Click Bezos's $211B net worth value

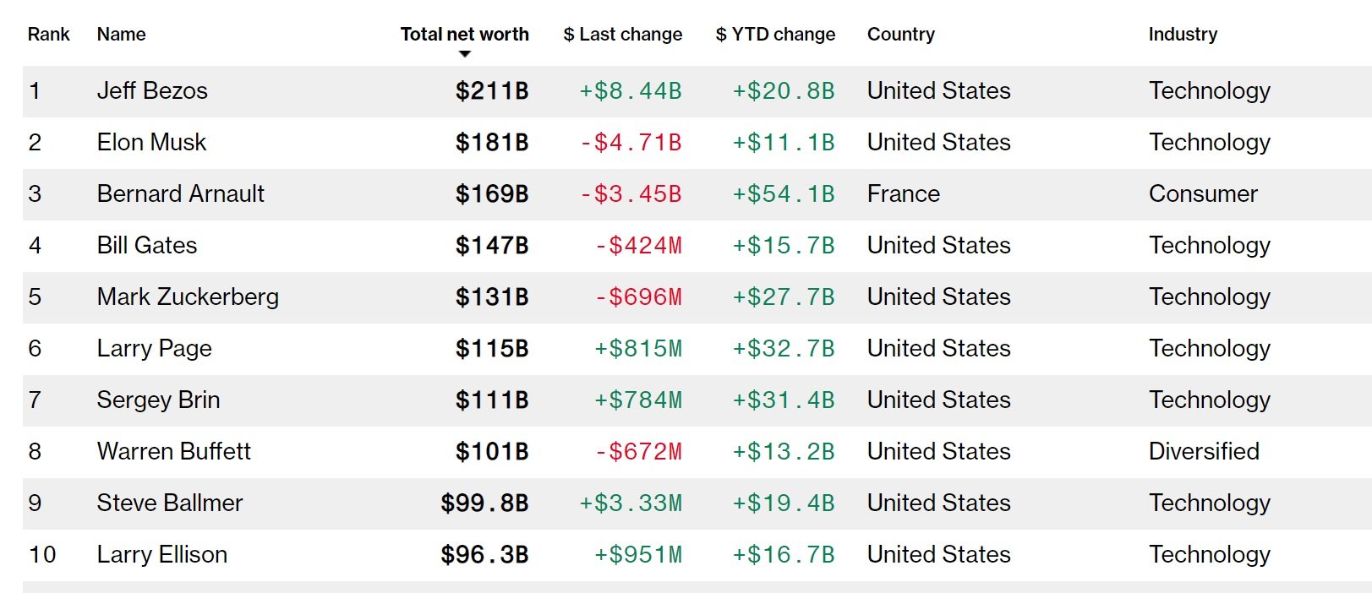(491, 91)
